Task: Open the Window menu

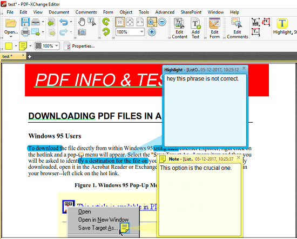Action: click(x=215, y=12)
